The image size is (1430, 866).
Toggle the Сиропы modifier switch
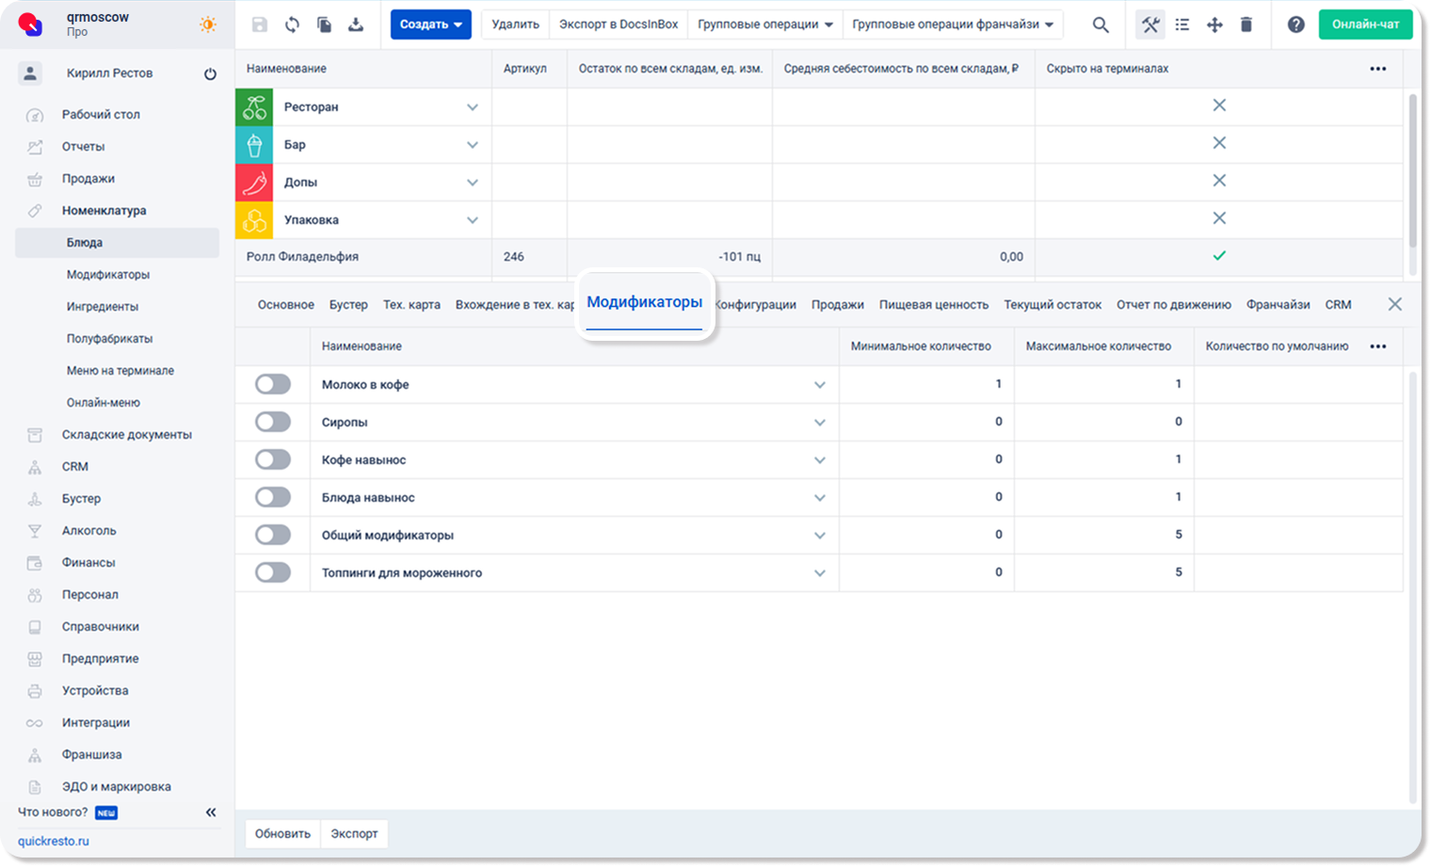pos(273,422)
